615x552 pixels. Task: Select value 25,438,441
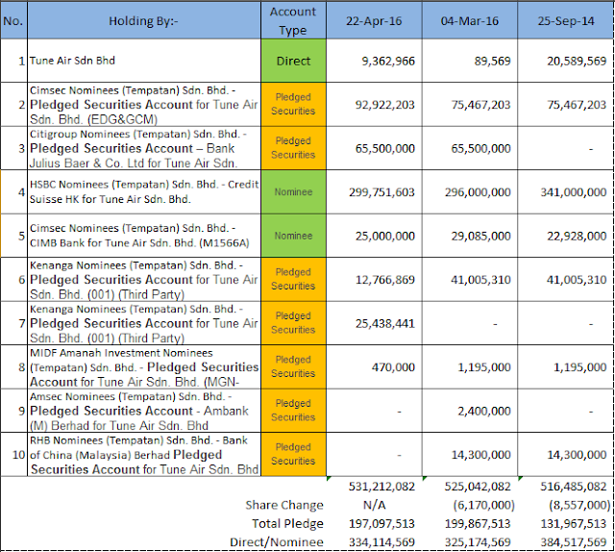click(384, 324)
